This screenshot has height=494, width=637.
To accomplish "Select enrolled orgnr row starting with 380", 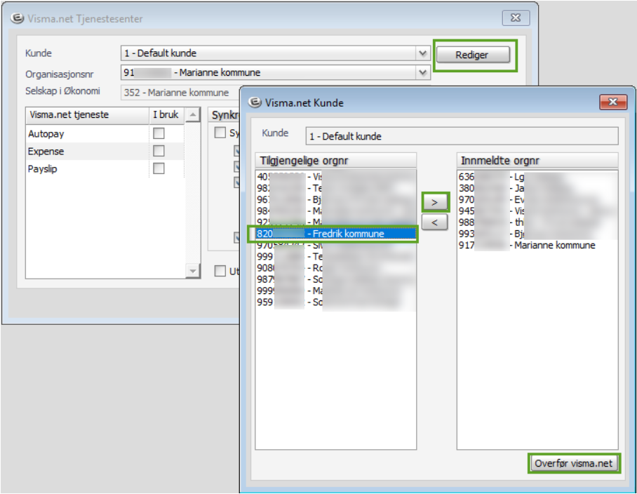I will (537, 188).
